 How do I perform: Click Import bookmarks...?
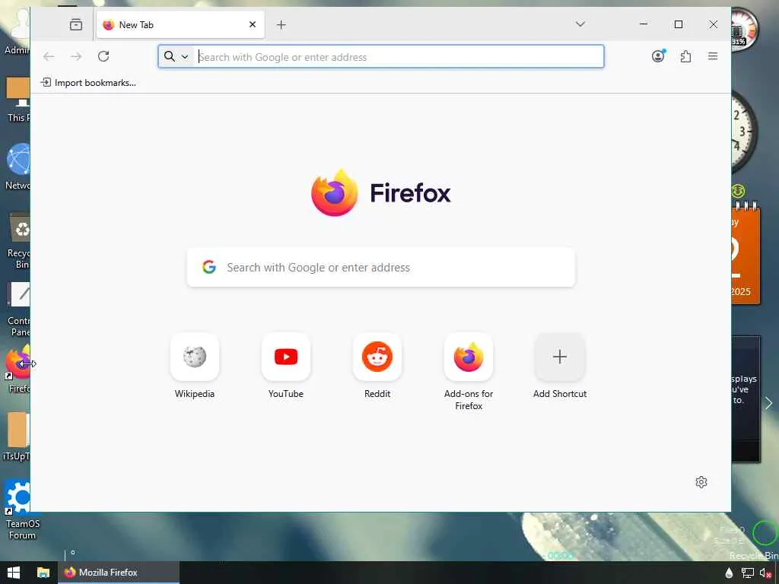88,82
